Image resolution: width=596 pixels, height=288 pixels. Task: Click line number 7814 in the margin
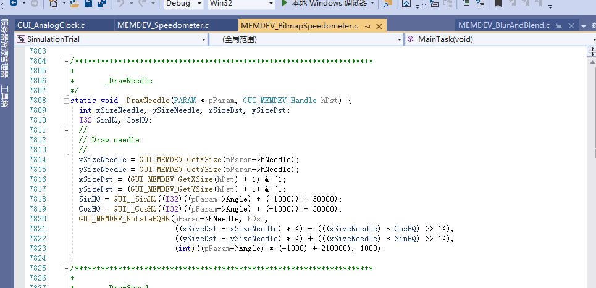pyautogui.click(x=38, y=160)
